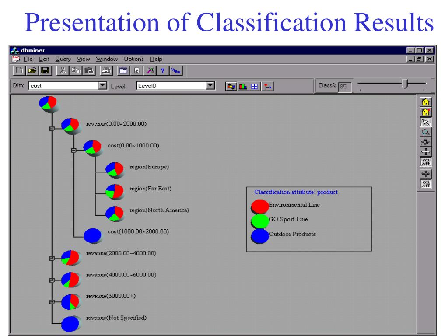The width and height of the screenshot is (448, 336).
Task: Click the New document toolbar icon
Action: (19, 70)
